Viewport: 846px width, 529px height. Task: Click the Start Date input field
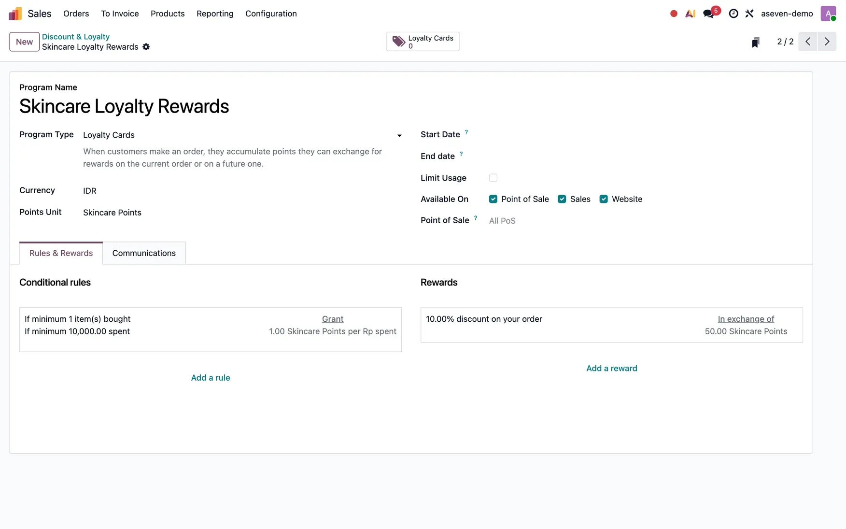[646, 135]
